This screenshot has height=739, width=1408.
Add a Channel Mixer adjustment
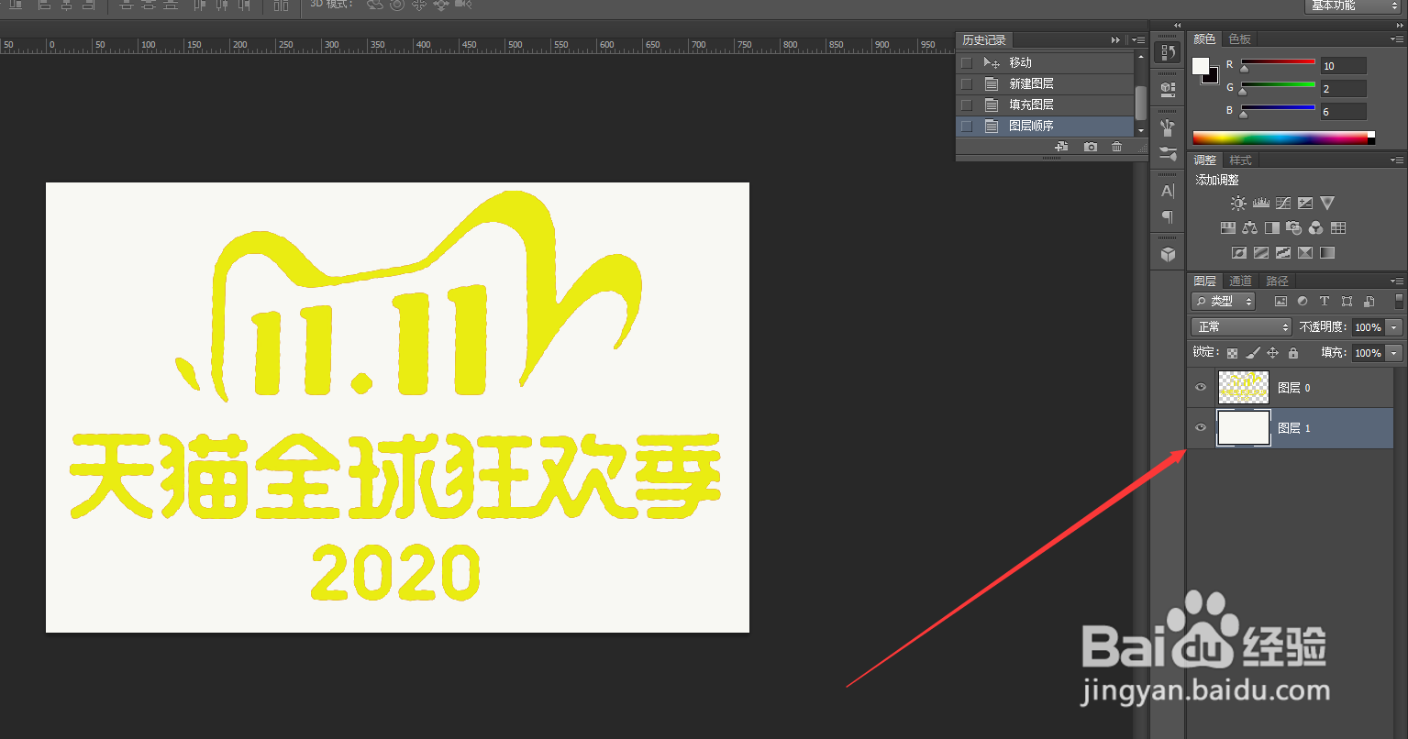tap(1315, 228)
